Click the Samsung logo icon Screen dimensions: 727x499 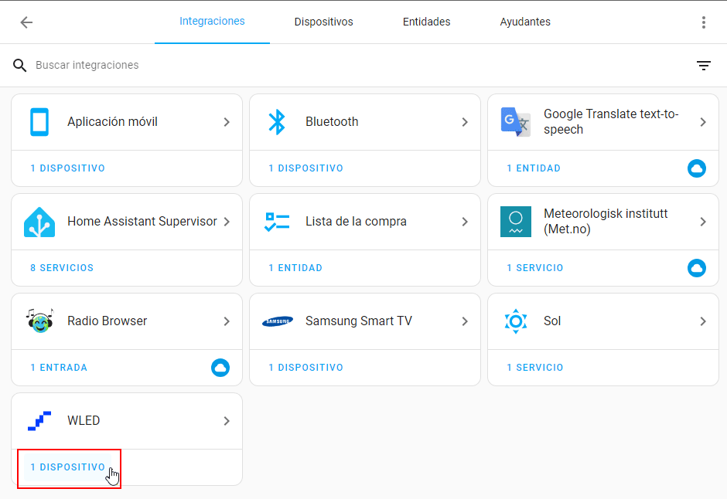(277, 321)
